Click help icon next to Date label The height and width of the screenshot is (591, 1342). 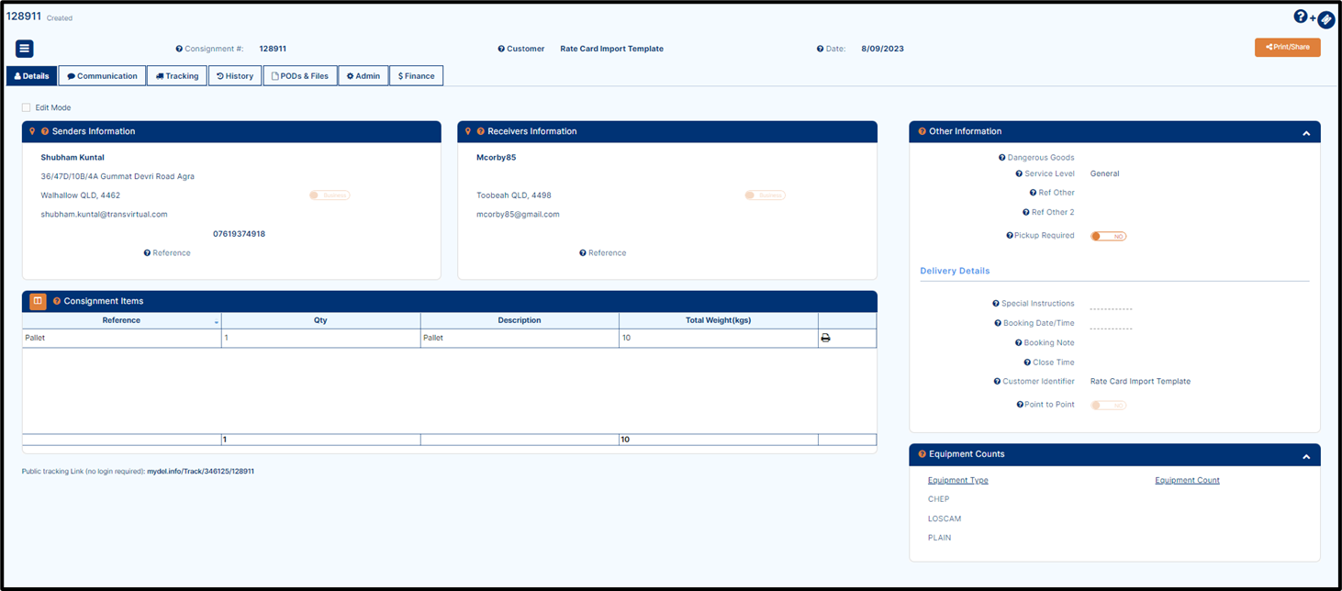[820, 49]
